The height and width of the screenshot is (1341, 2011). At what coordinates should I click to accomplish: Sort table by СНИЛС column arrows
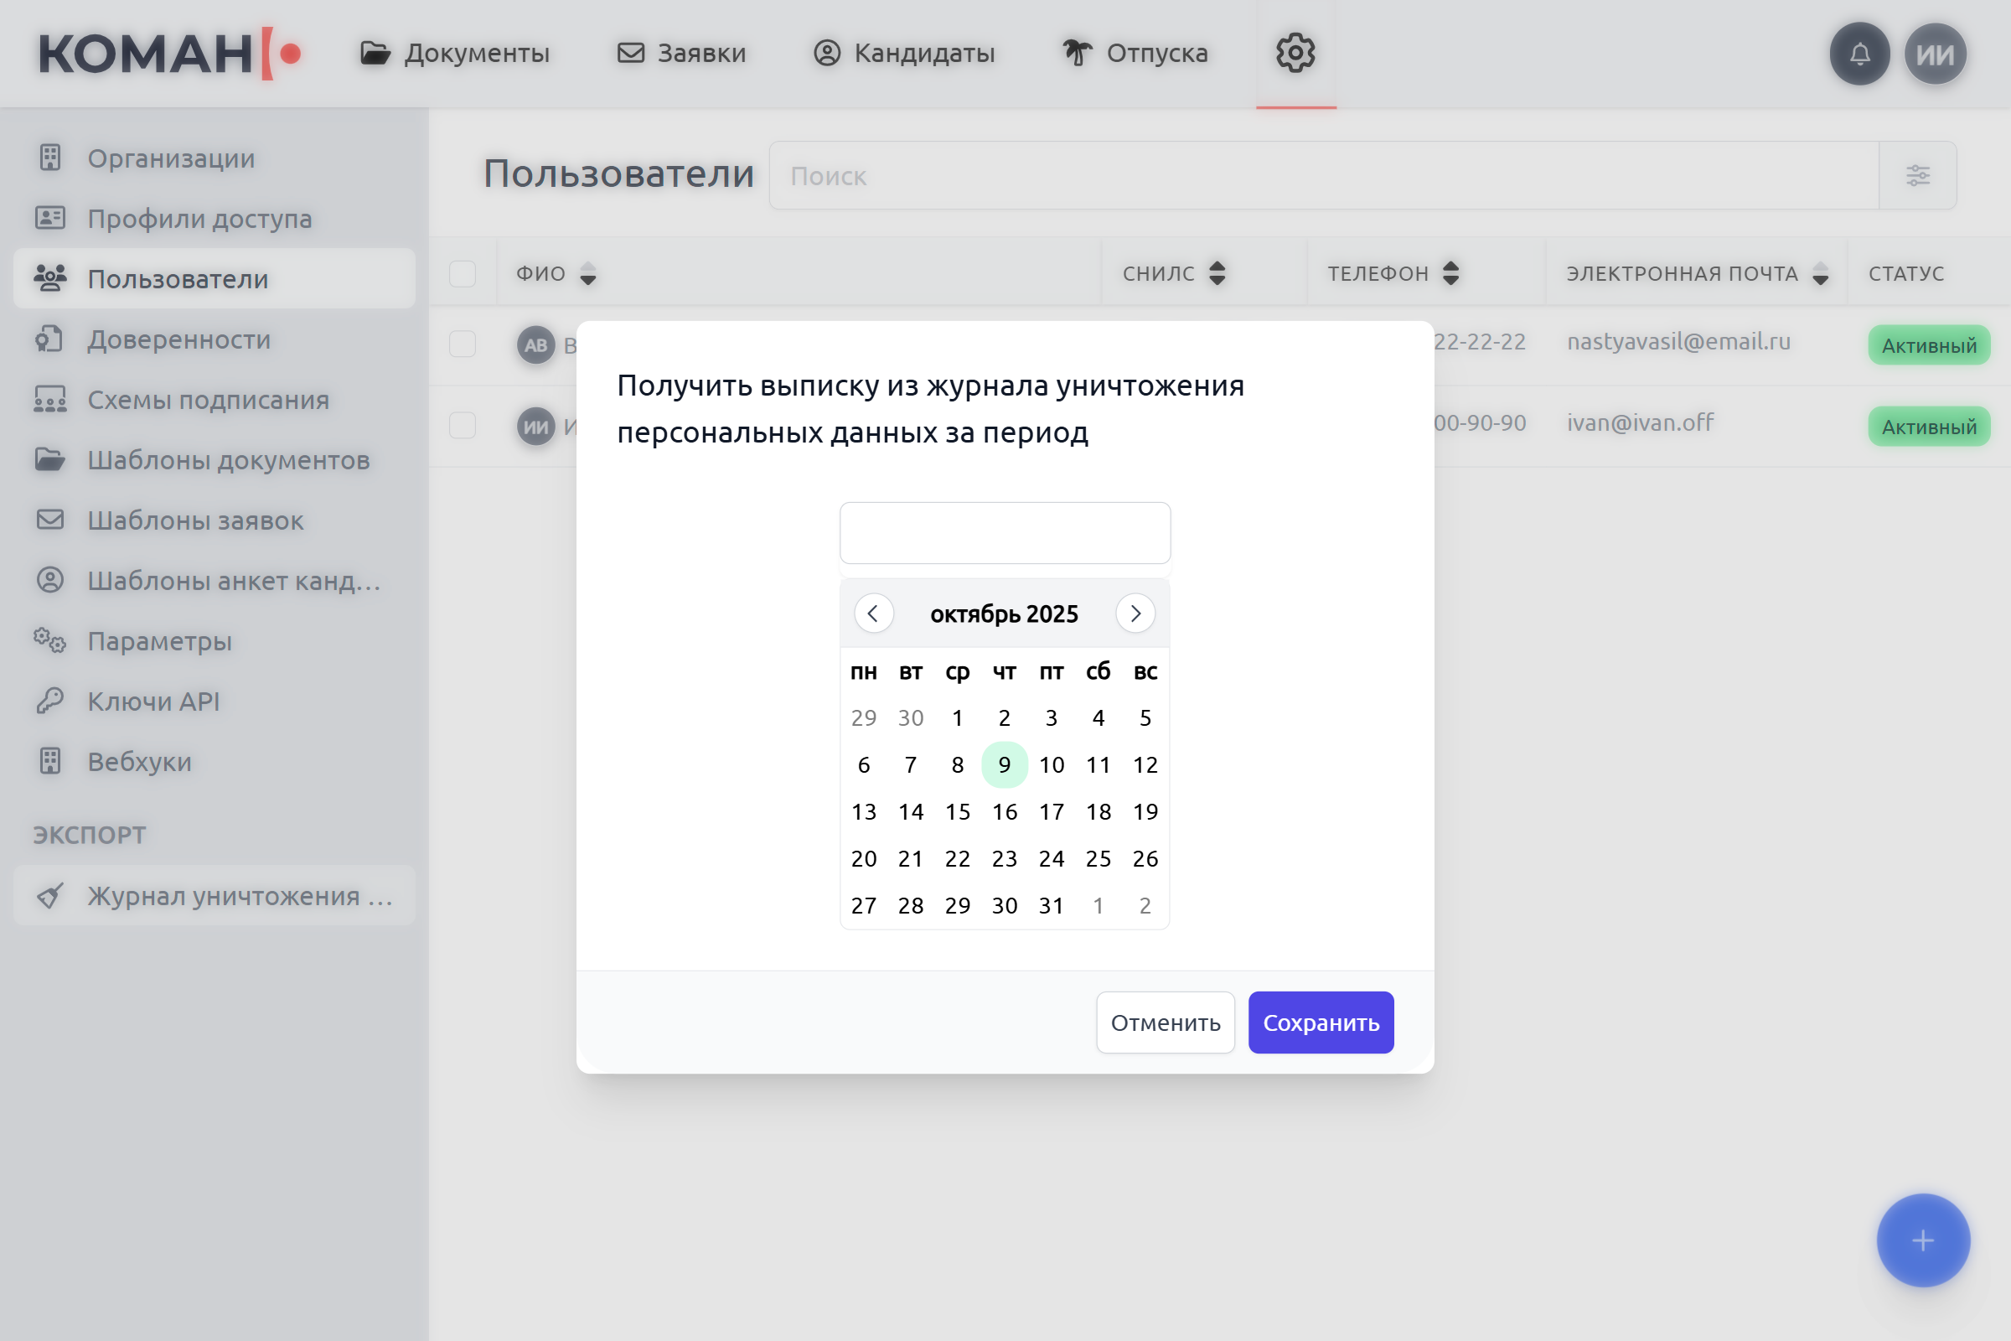tap(1217, 274)
